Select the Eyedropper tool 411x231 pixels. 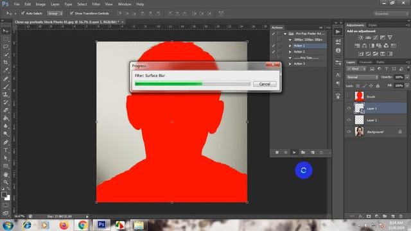(6, 71)
